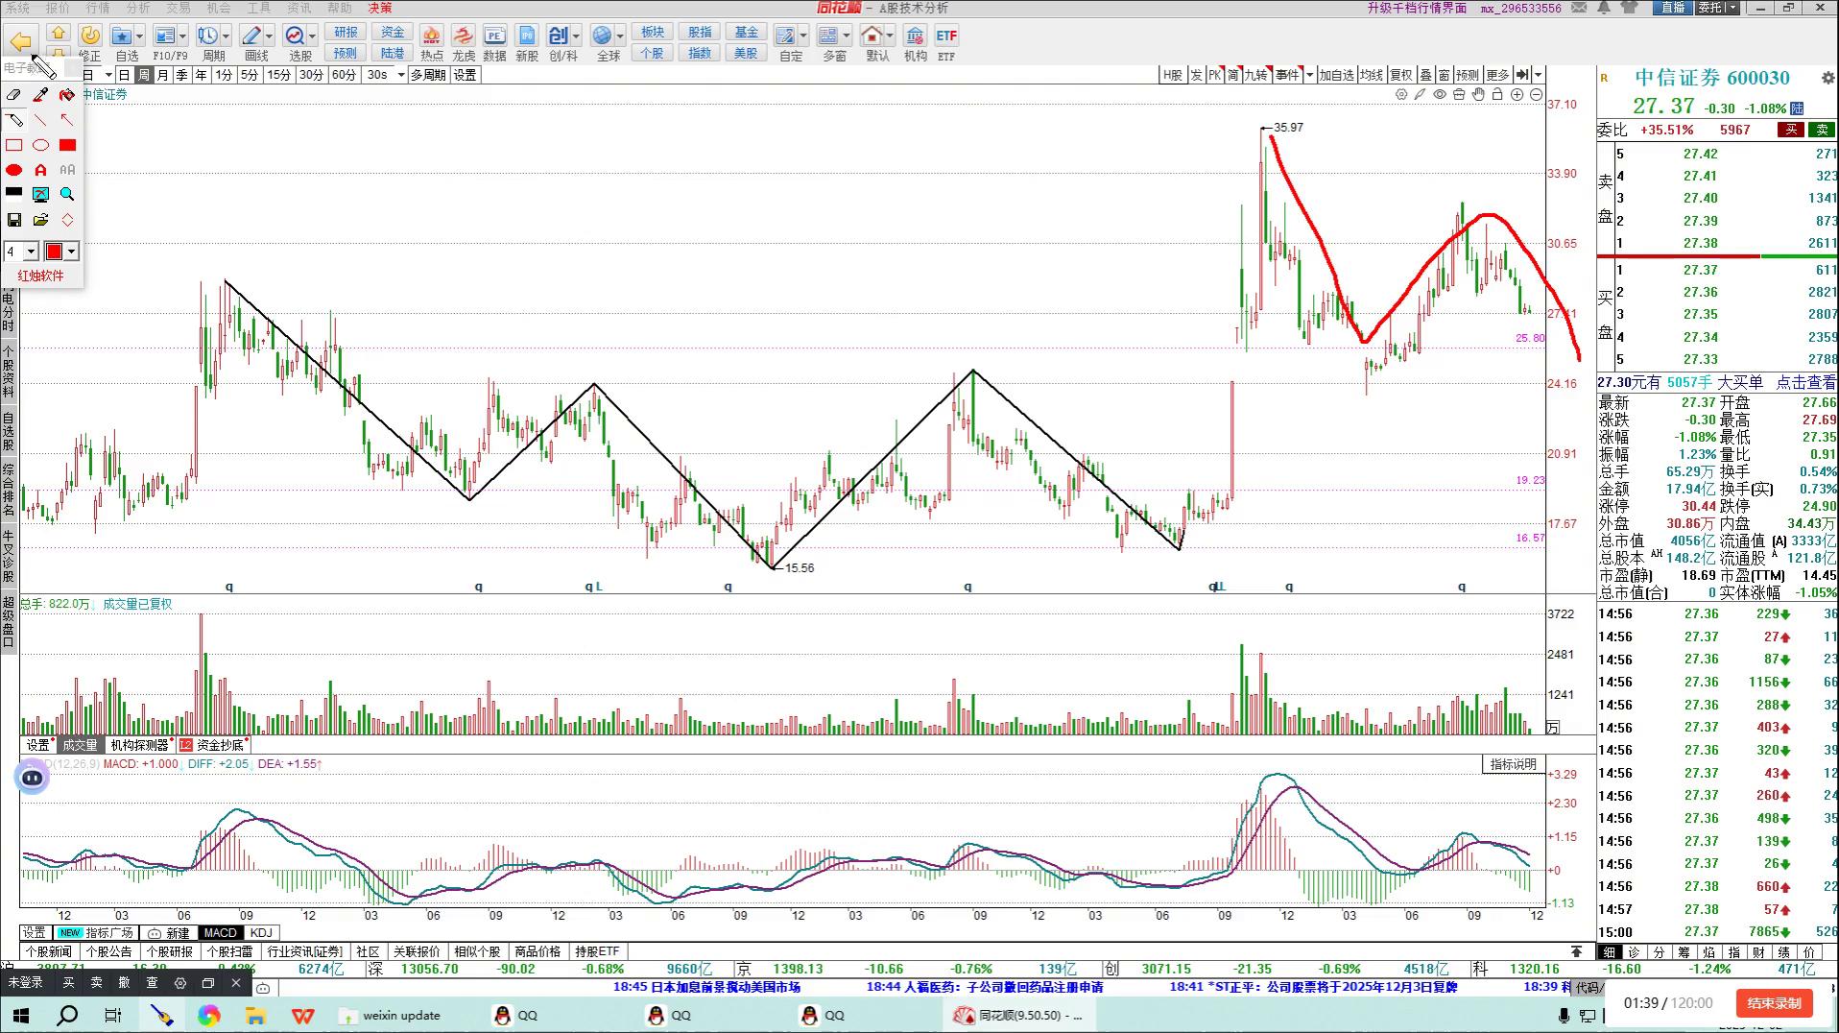Pick the pencil freehand drawing tool

(x=13, y=120)
